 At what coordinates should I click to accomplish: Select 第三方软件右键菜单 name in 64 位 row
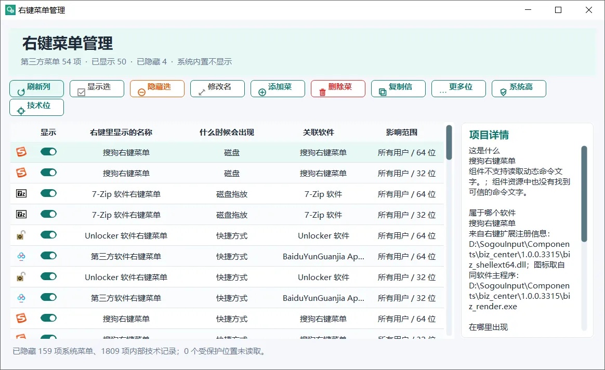pos(126,257)
